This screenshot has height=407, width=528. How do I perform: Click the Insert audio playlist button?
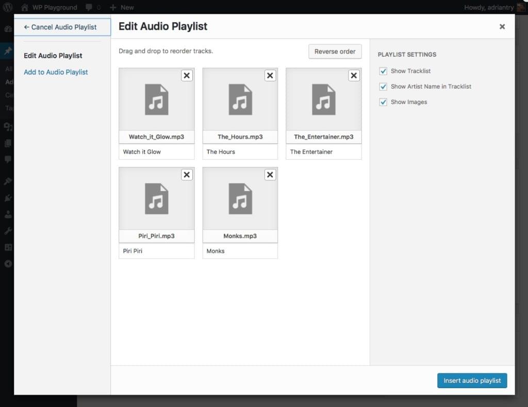coord(472,380)
